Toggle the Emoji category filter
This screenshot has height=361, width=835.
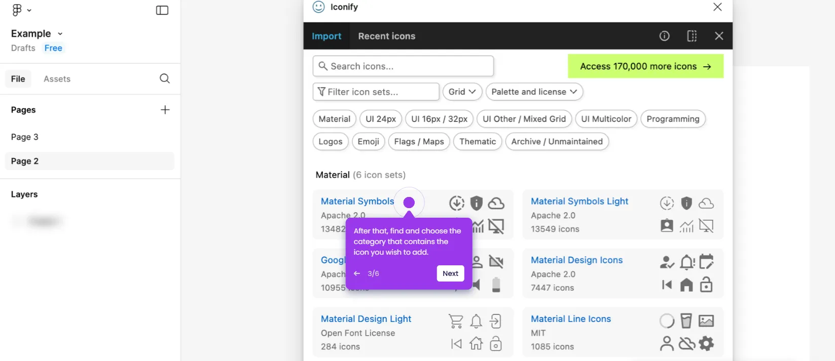[369, 142]
